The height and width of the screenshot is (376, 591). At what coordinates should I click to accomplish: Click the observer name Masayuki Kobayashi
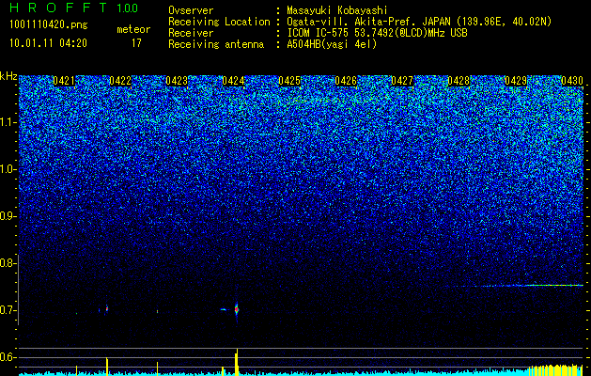pyautogui.click(x=337, y=10)
